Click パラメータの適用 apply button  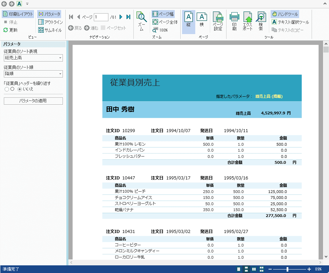tap(33, 101)
